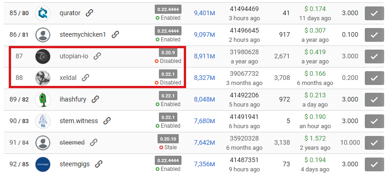Vote for xeldal with checkmark button
The width and height of the screenshot is (386, 175).
click(x=374, y=78)
